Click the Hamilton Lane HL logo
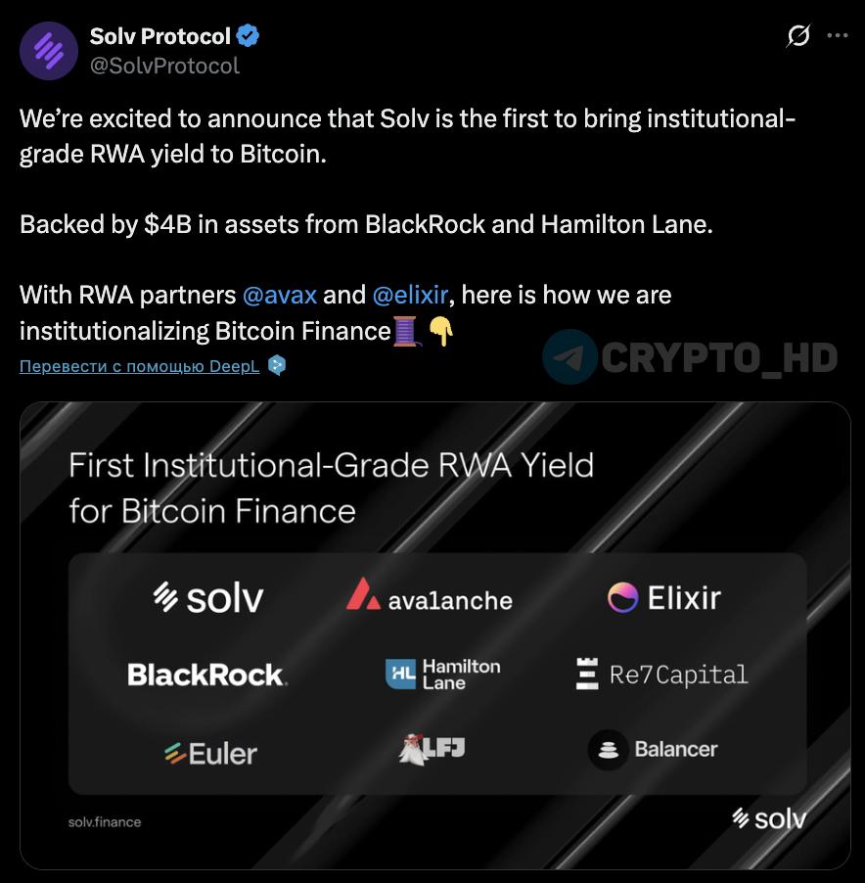The height and width of the screenshot is (883, 865). point(400,674)
